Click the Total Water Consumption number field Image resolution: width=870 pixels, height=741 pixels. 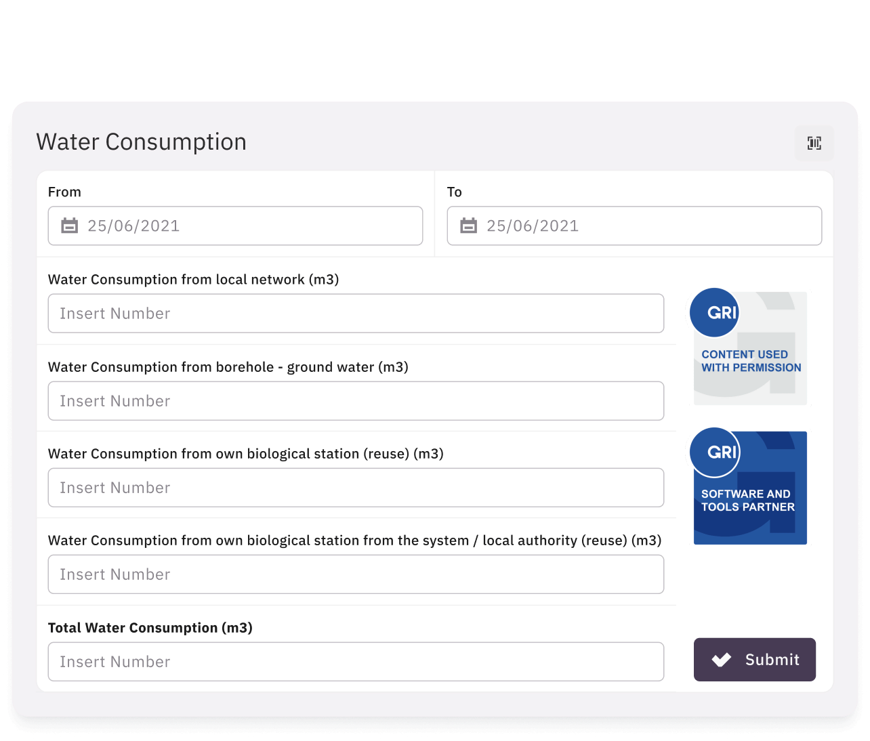tap(356, 661)
